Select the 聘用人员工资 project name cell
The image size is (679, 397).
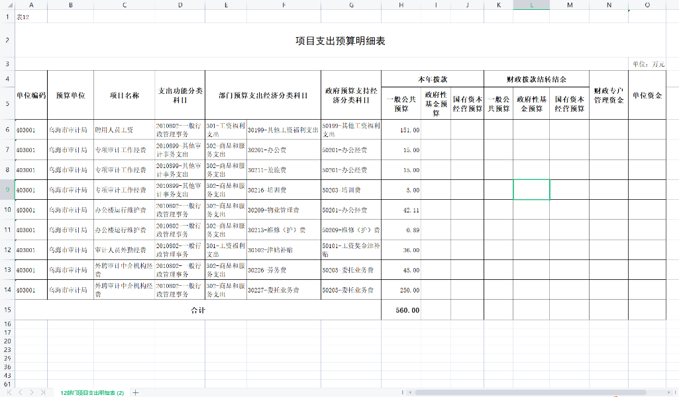tap(124, 130)
